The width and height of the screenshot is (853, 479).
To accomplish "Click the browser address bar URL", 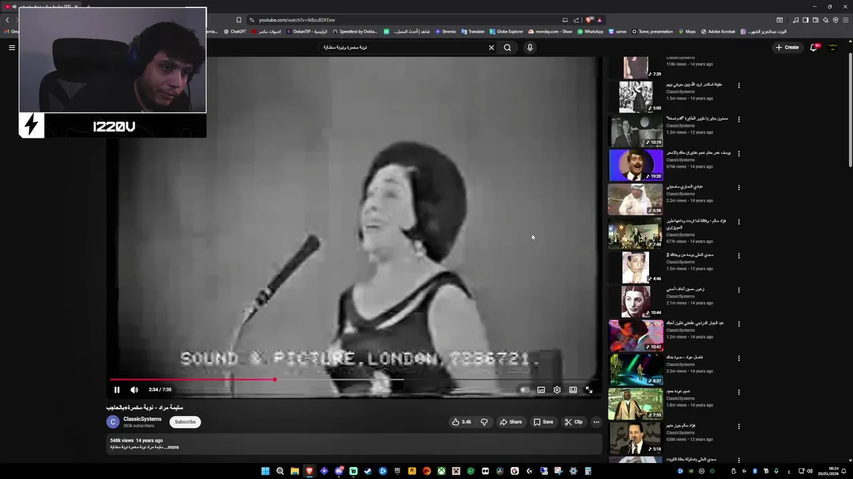I will click(x=297, y=20).
